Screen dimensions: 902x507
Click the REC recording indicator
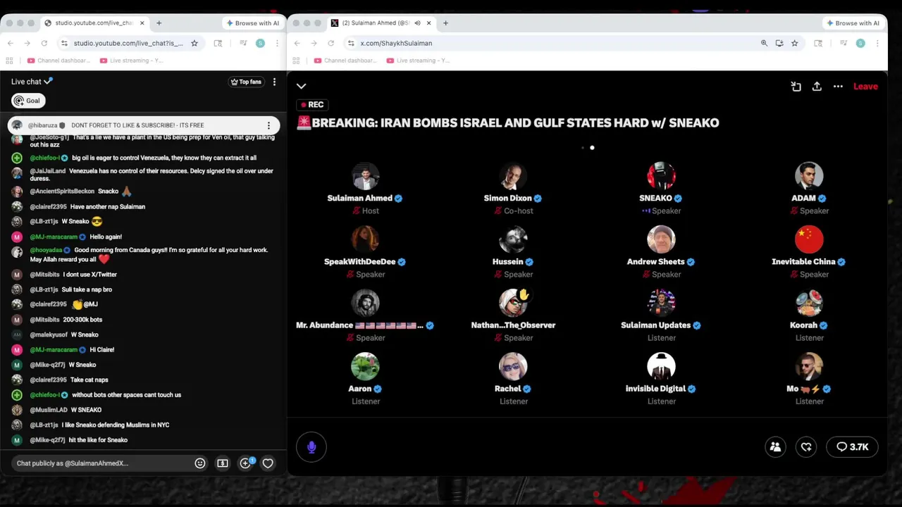(x=311, y=104)
